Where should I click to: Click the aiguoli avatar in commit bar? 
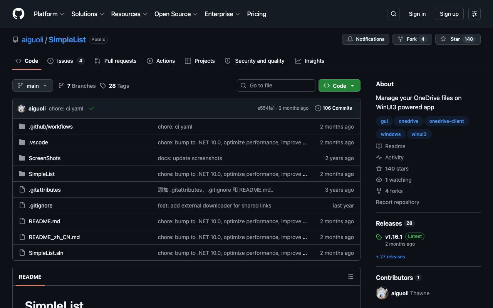pos(22,108)
